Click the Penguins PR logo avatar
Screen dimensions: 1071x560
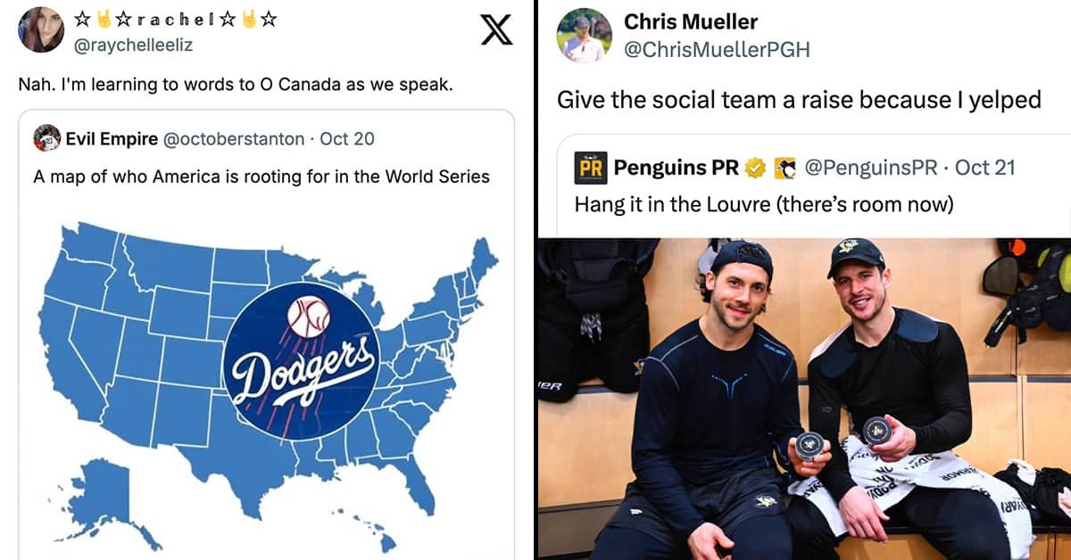coord(591,167)
